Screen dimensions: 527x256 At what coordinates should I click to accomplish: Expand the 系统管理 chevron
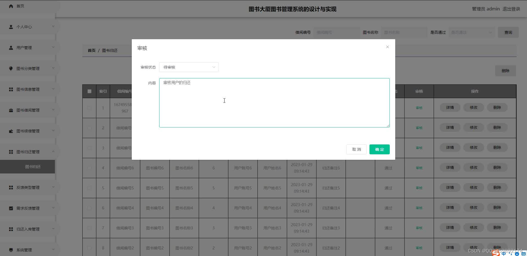(x=53, y=250)
